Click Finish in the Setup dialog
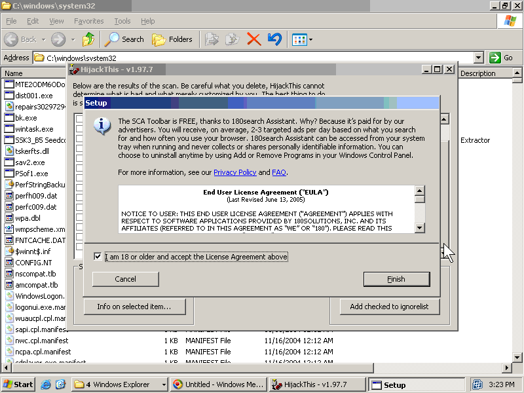 coord(396,279)
